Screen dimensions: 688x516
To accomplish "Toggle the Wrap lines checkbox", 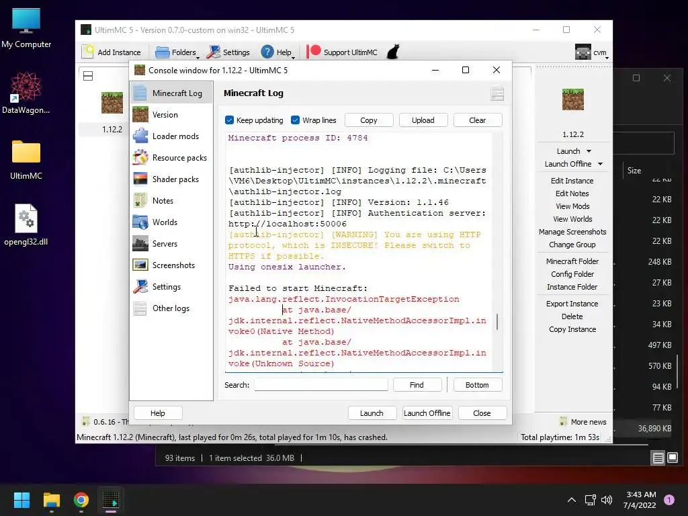I will point(296,120).
